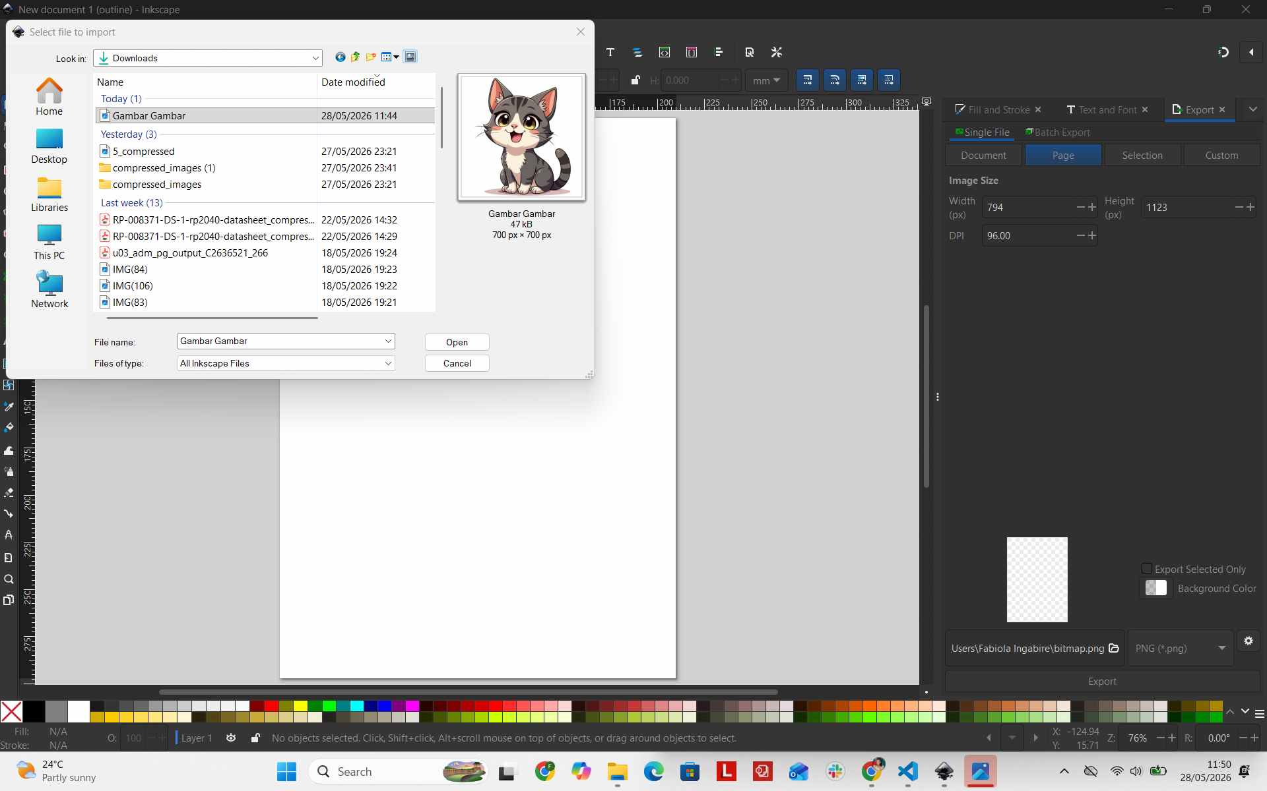This screenshot has width=1267, height=791.
Task: Expand the Look in Downloads dropdown
Action: (315, 58)
